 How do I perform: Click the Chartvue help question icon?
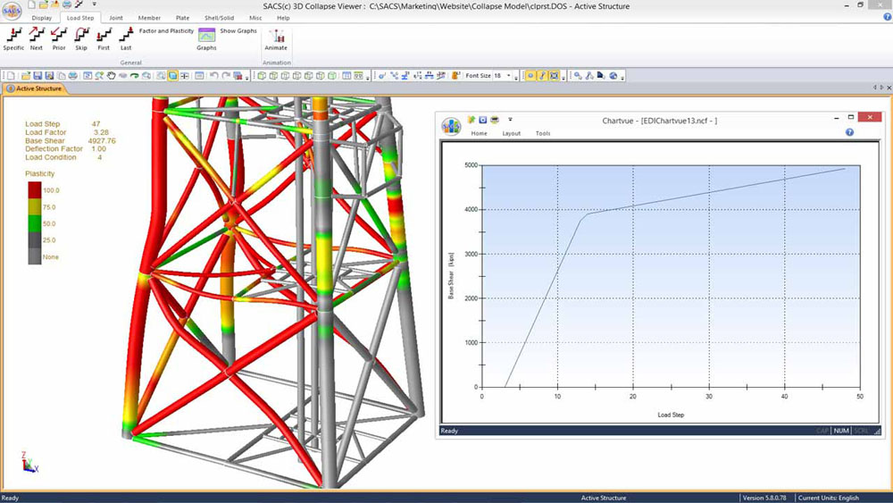tap(849, 132)
